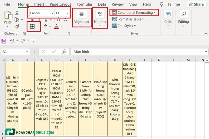Click the Save floppy disk icon
The height and width of the screenshot is (139, 209).
4,41
